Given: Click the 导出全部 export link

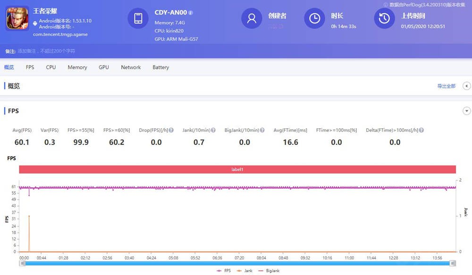Looking at the screenshot, I should pyautogui.click(x=446, y=86).
